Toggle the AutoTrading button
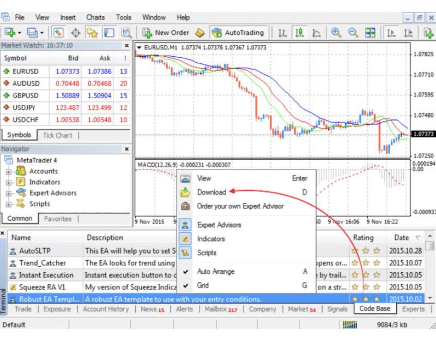The height and width of the screenshot is (343, 436). pos(238,33)
